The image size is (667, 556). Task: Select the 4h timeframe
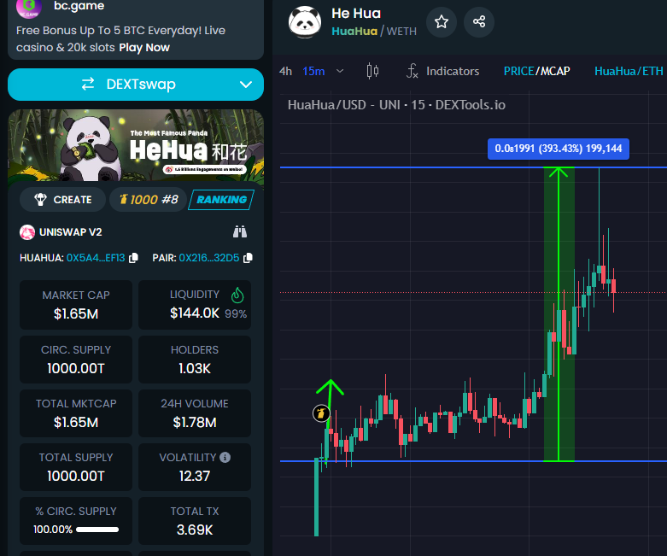pyautogui.click(x=285, y=71)
